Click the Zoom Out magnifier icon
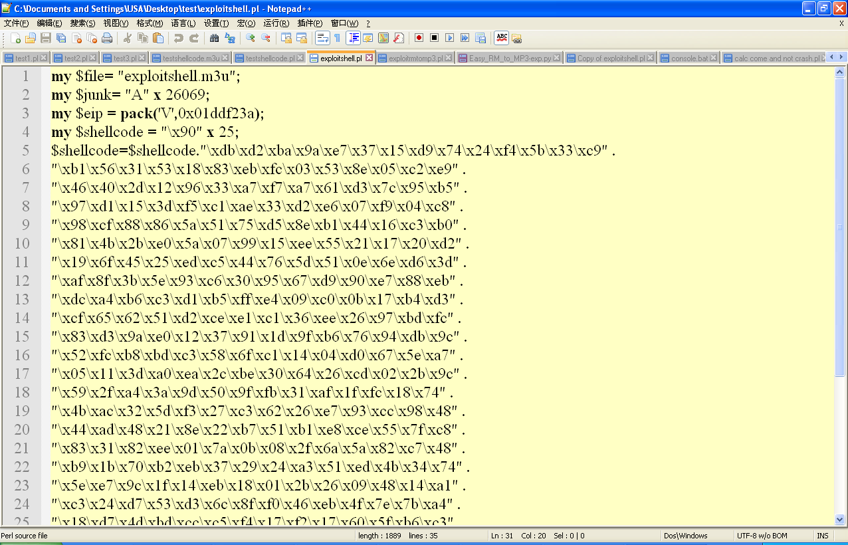This screenshot has width=848, height=545. (265, 38)
